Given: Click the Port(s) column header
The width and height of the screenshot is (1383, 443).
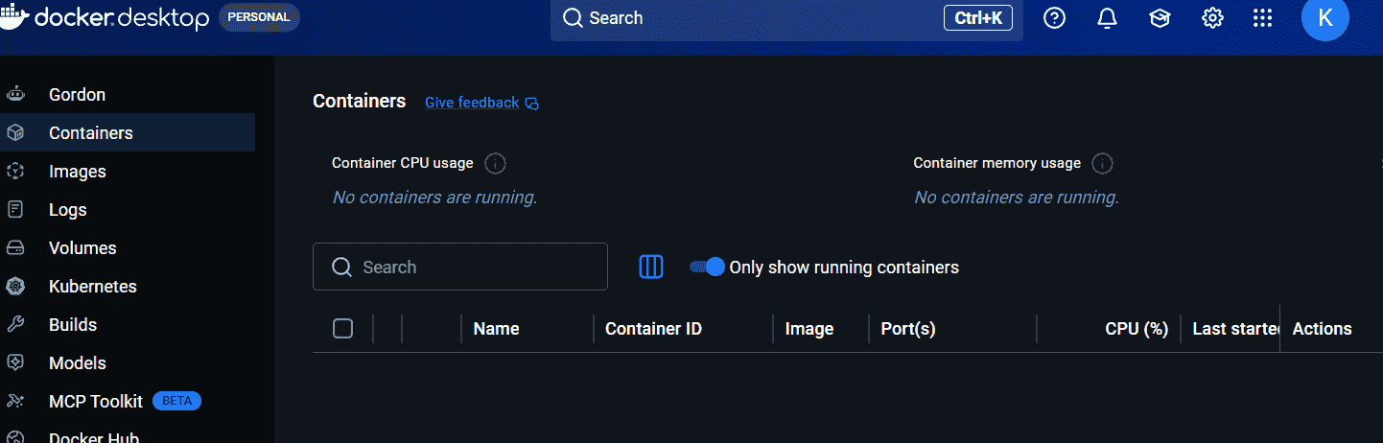Looking at the screenshot, I should 908,329.
